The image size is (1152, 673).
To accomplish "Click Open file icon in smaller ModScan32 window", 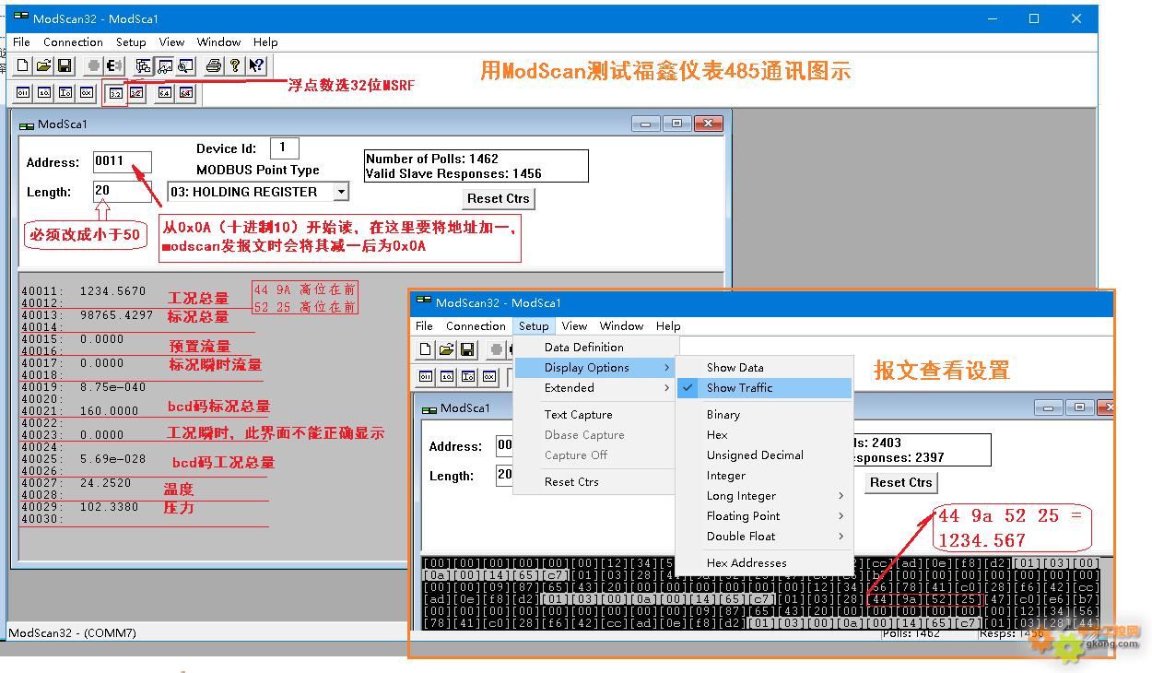I will coord(446,349).
